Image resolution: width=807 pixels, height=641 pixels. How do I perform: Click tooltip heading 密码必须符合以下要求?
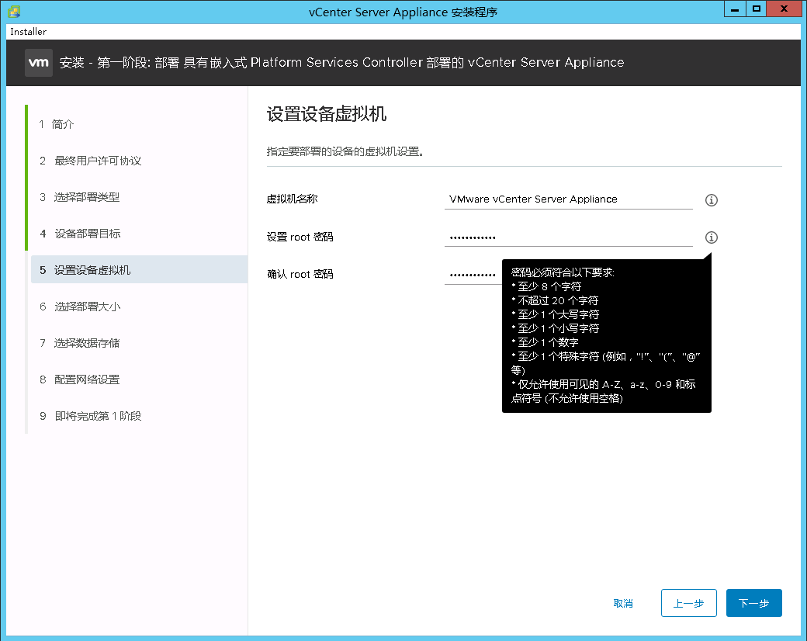coord(563,272)
